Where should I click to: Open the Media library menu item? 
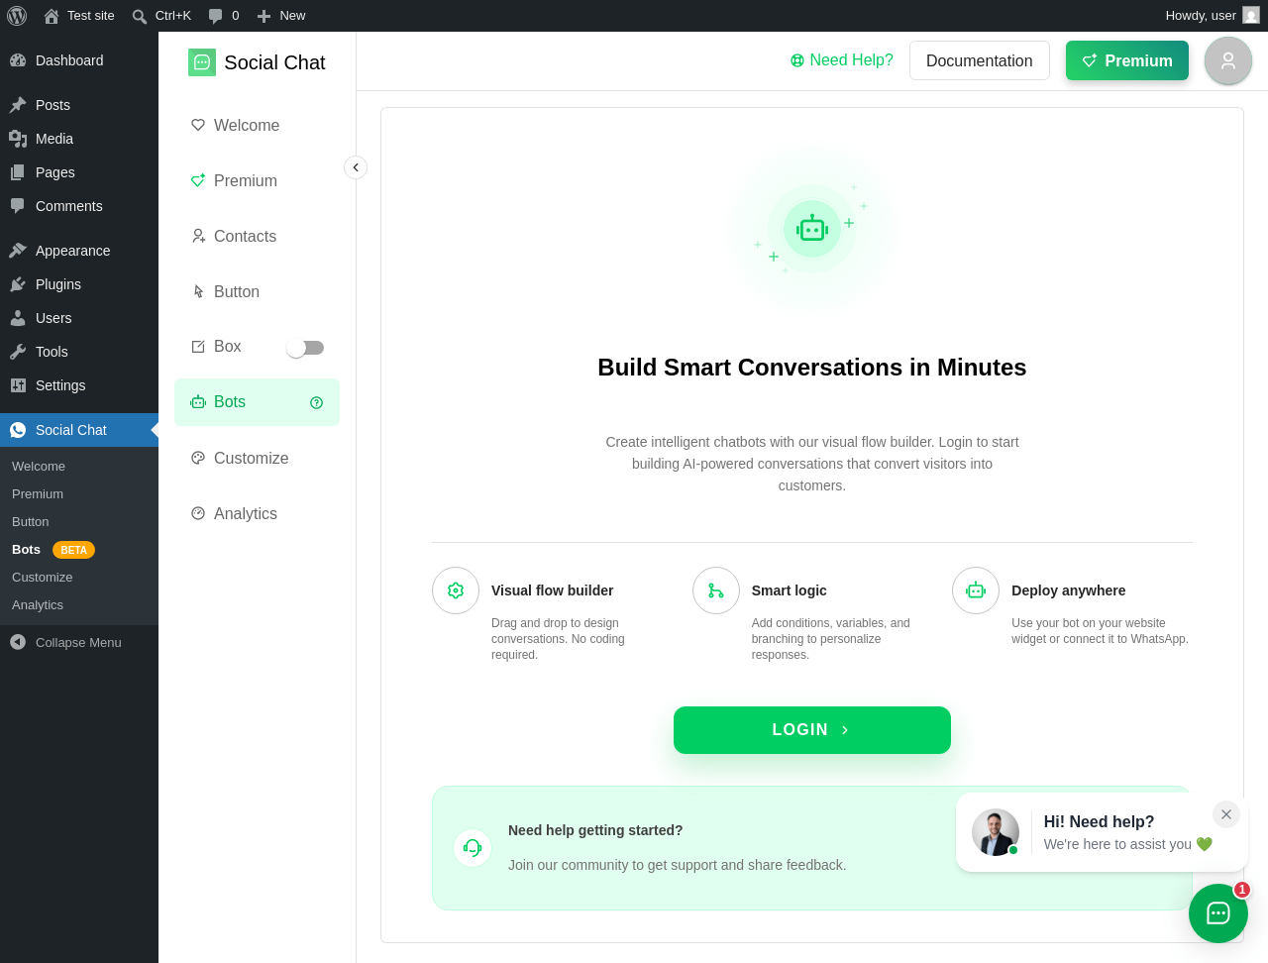[x=79, y=139]
